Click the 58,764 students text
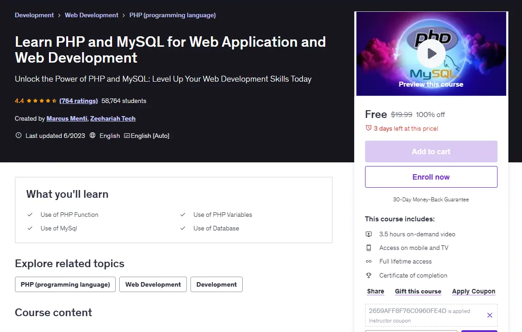This screenshot has height=332, width=522. (x=124, y=101)
